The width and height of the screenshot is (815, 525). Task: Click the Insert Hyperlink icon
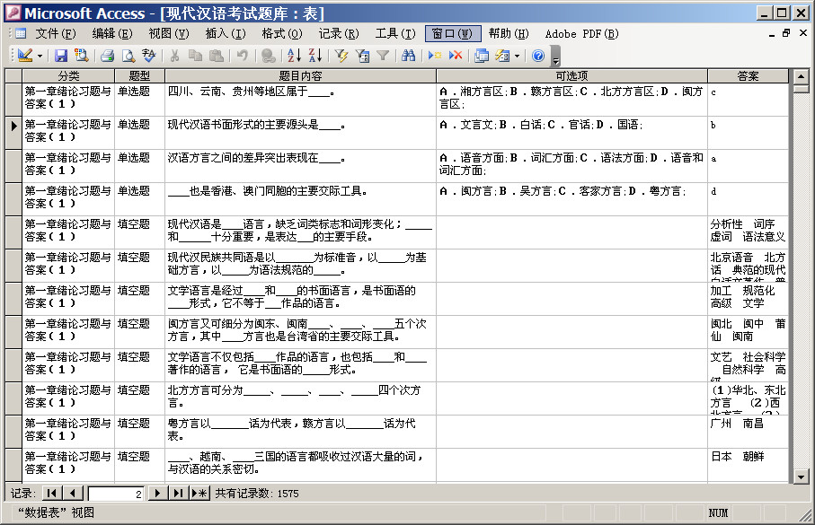(268, 55)
